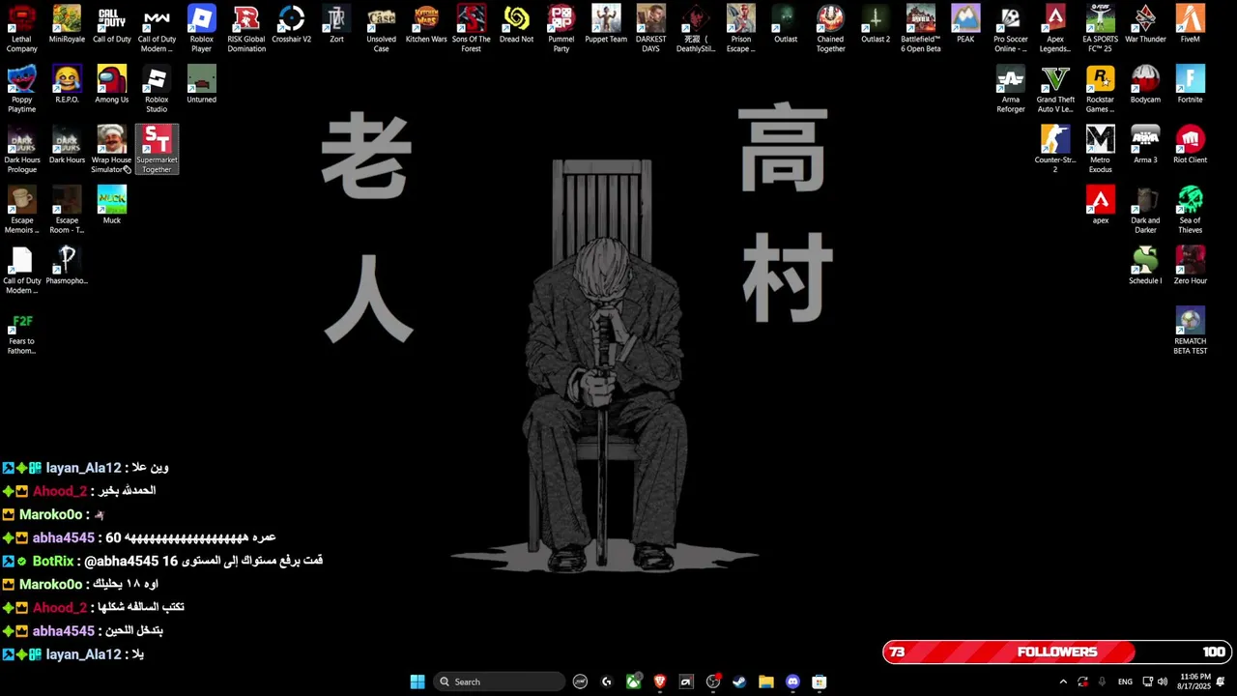Click the Battlefield 6 Open Beta icon
Image resolution: width=1237 pixels, height=696 pixels.
coord(920,29)
